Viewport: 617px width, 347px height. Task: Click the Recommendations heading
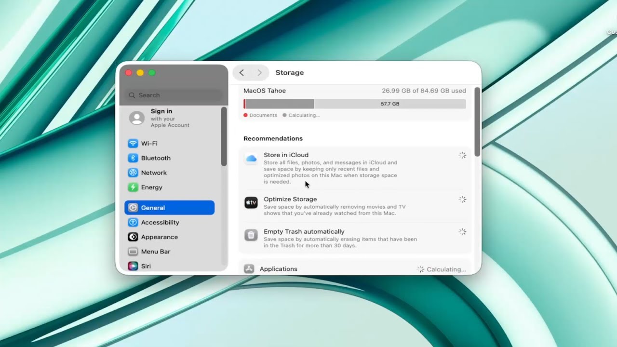pyautogui.click(x=273, y=139)
